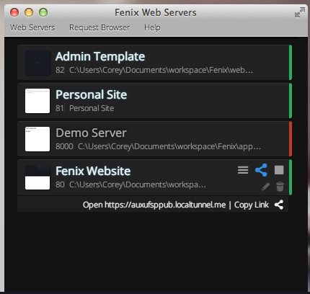The width and height of the screenshot is (310, 294).
Task: Click the white share icon beside Copy Link
Action: (279, 205)
